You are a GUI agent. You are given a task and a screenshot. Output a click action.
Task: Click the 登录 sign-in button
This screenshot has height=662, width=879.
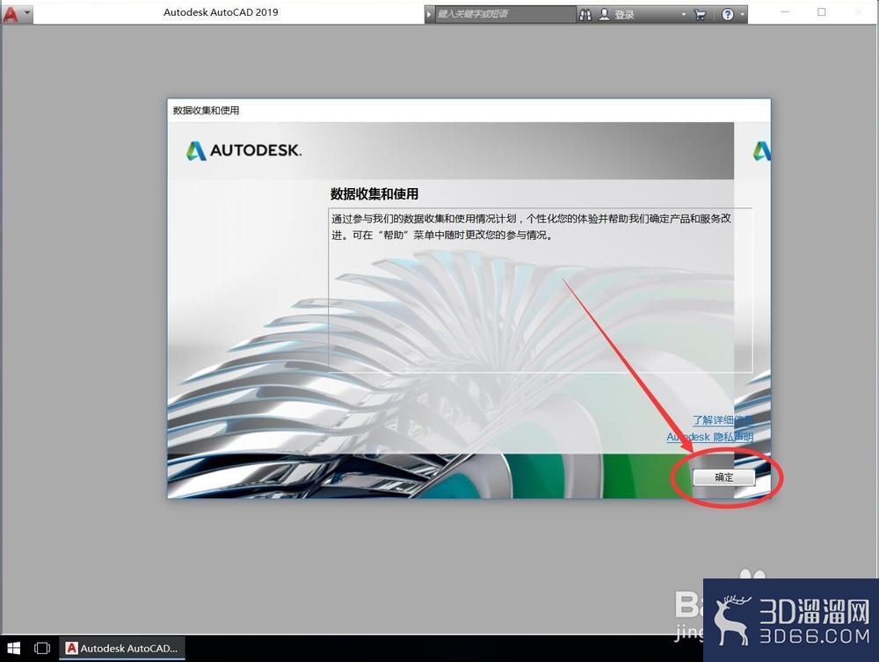click(x=624, y=15)
